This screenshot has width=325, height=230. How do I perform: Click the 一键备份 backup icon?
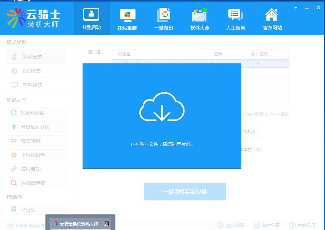pyautogui.click(x=163, y=19)
